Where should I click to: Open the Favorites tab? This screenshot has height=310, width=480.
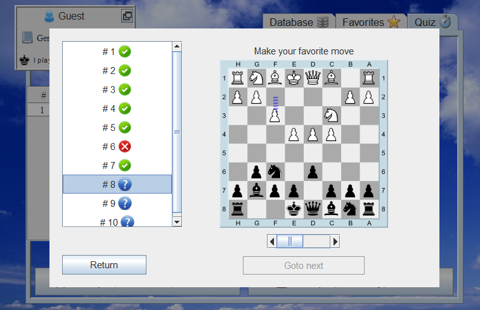pos(371,22)
